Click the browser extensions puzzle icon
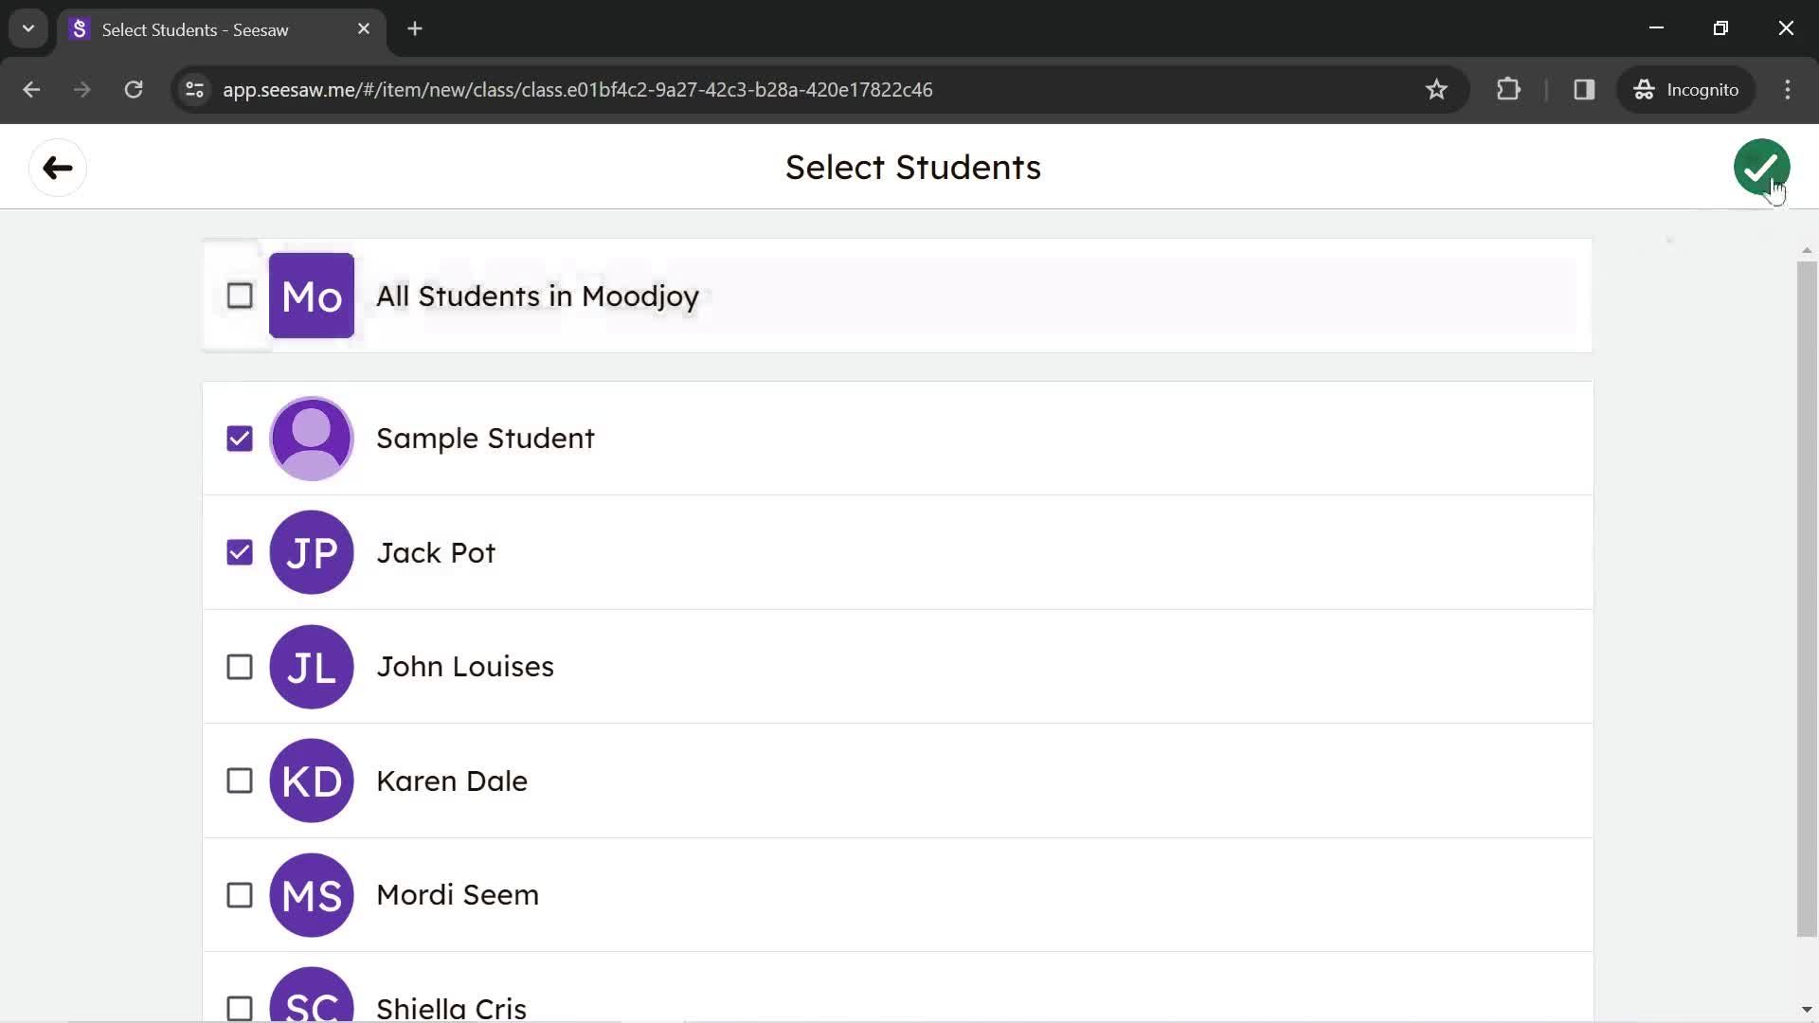1819x1023 pixels. coord(1510,89)
